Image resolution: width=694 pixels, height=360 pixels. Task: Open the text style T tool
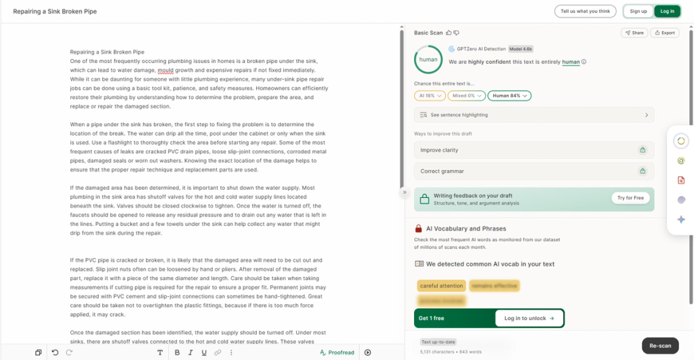(x=160, y=353)
